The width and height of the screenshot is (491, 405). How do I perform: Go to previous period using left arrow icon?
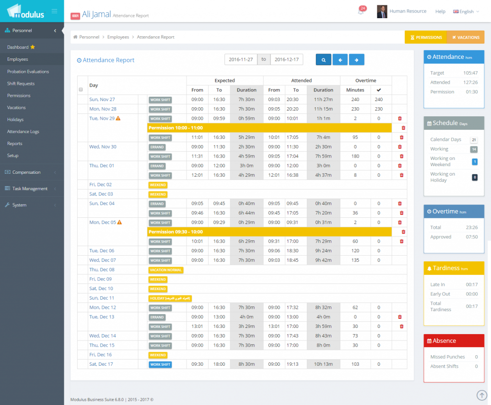click(x=340, y=60)
